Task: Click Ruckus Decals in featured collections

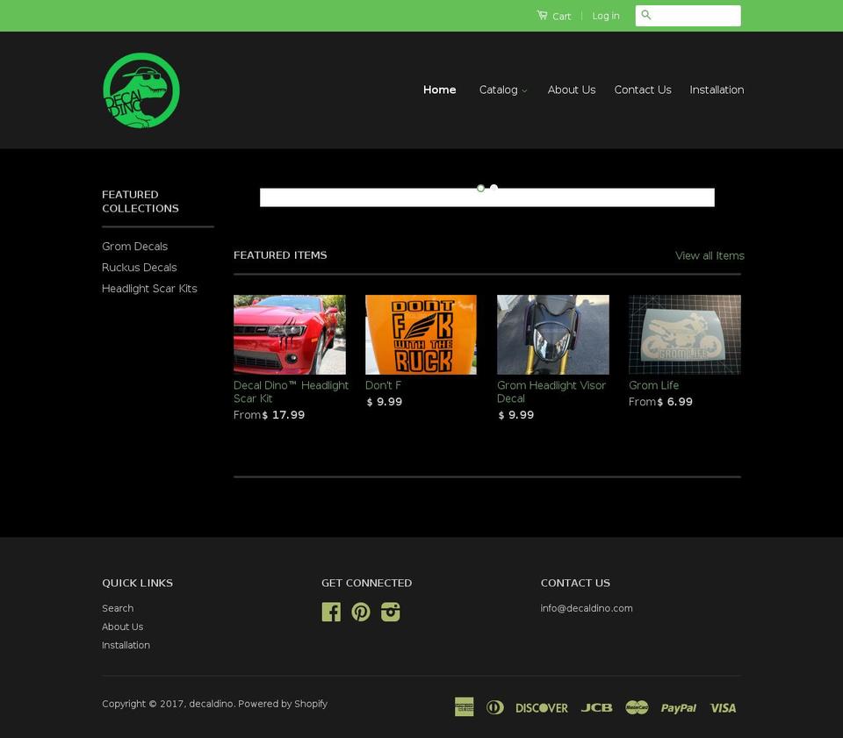Action: point(139,268)
